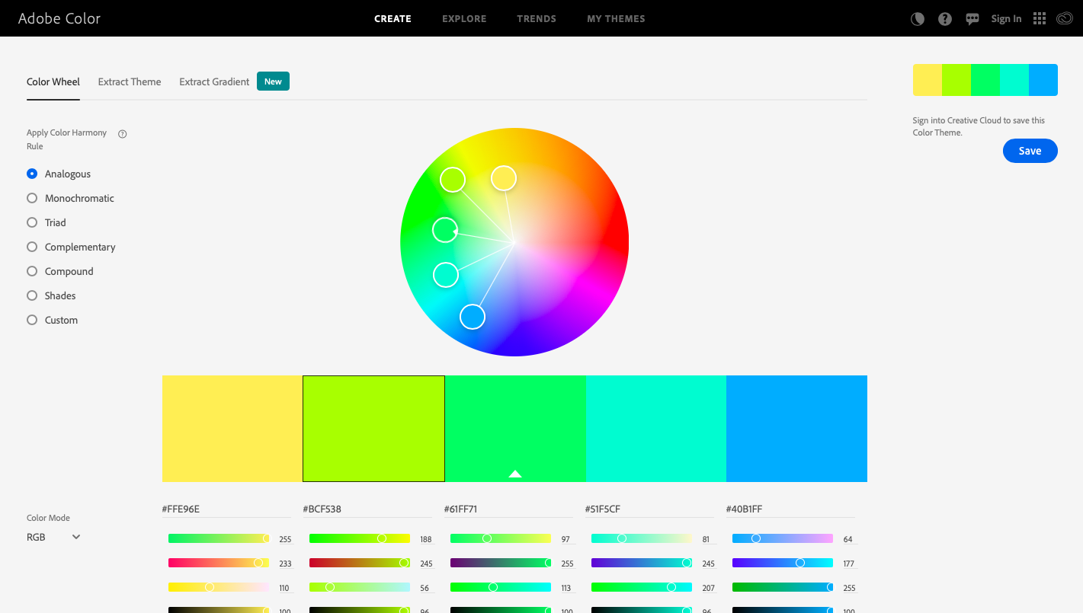Click the Save button
Image resolution: width=1083 pixels, height=613 pixels.
1030,151
